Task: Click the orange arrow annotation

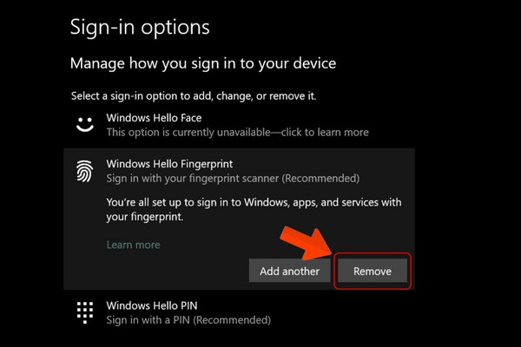Action: click(306, 243)
